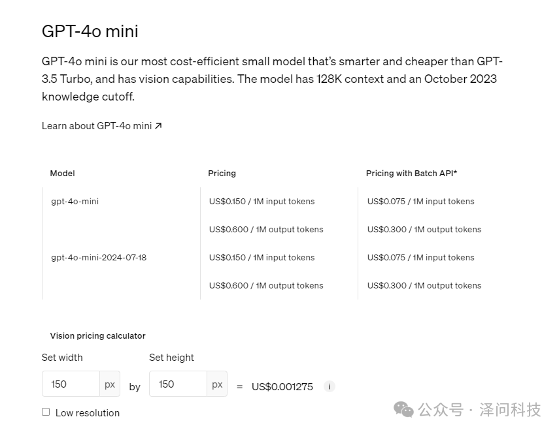Select the gpt-4o-mini-2024-07-18 model name cell
This screenshot has width=559, height=432.
99,258
